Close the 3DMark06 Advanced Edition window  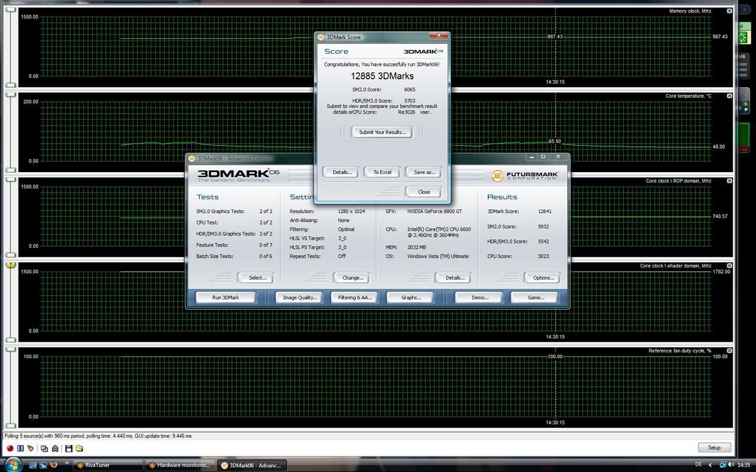[559, 157]
